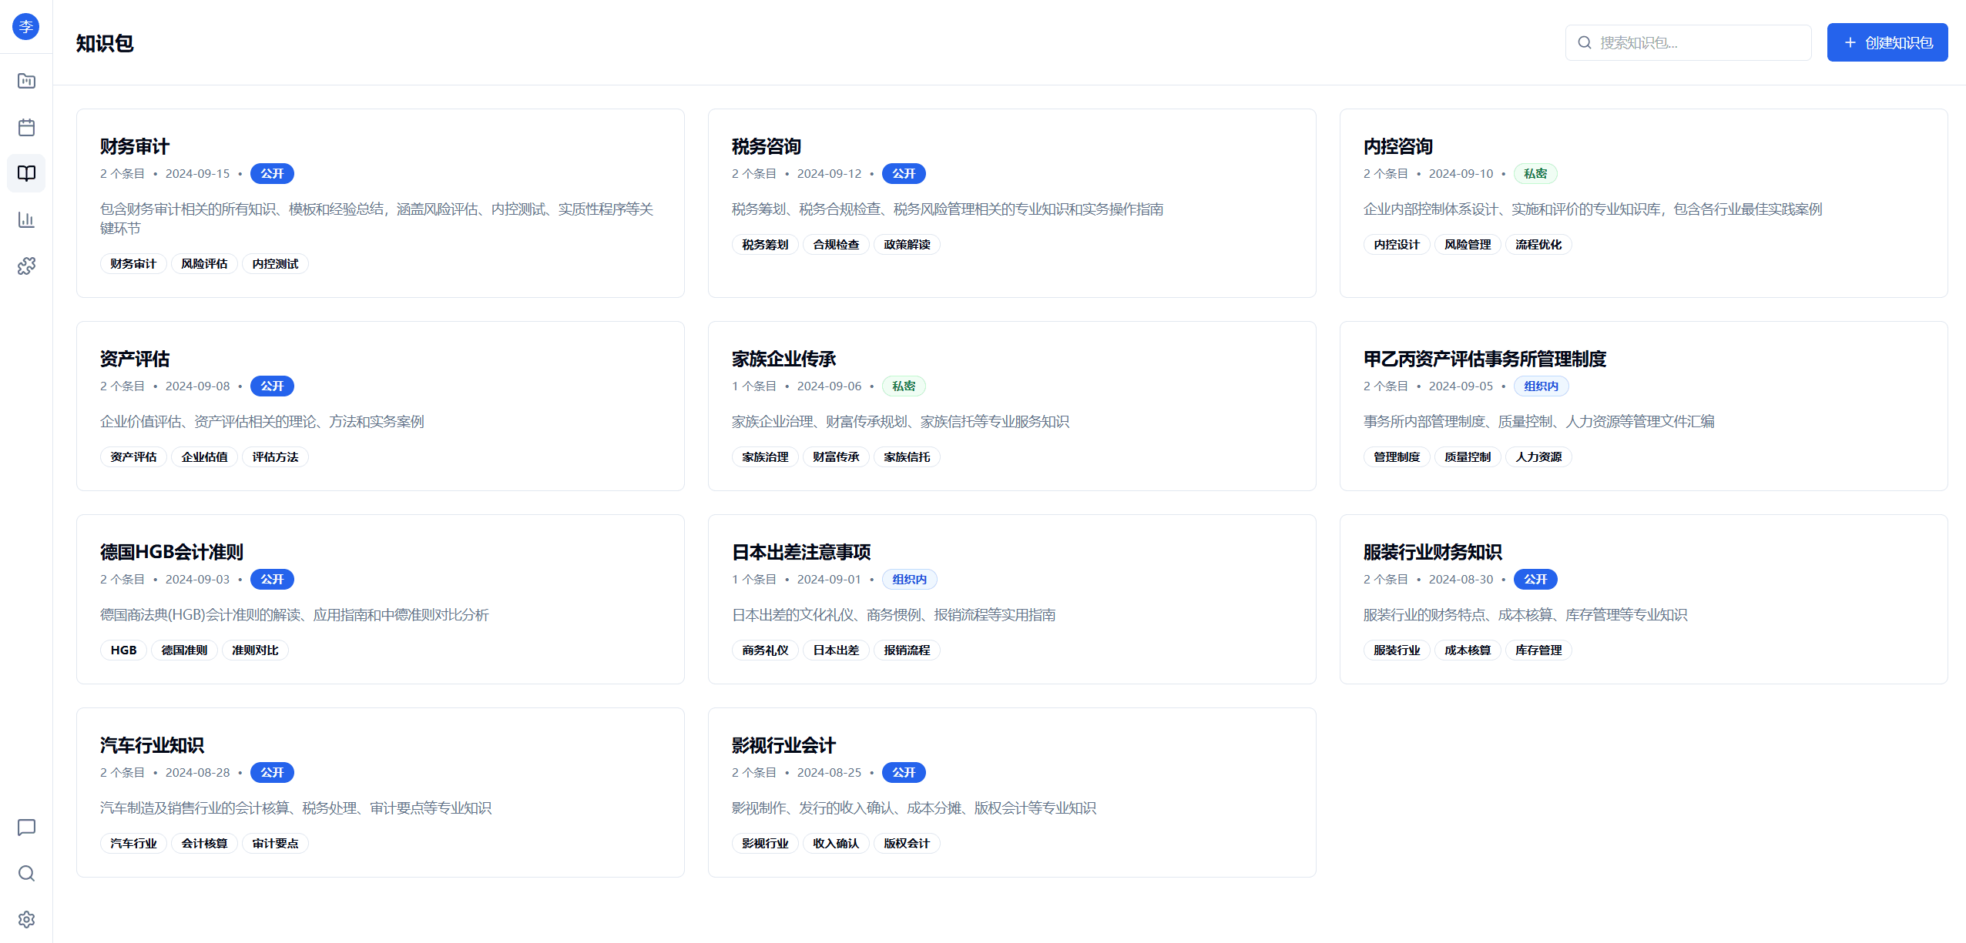Open the 税务咨询 knowledge pack title

[x=765, y=146]
